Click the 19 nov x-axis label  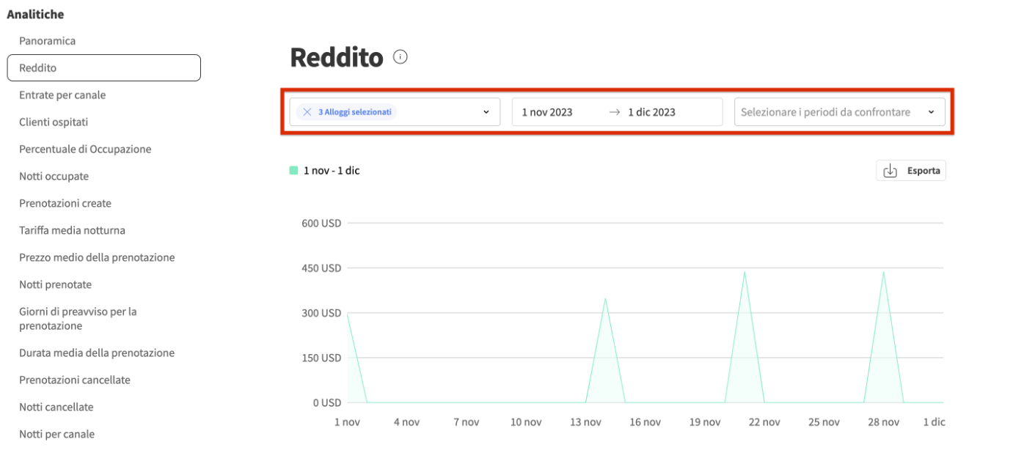coord(705,422)
